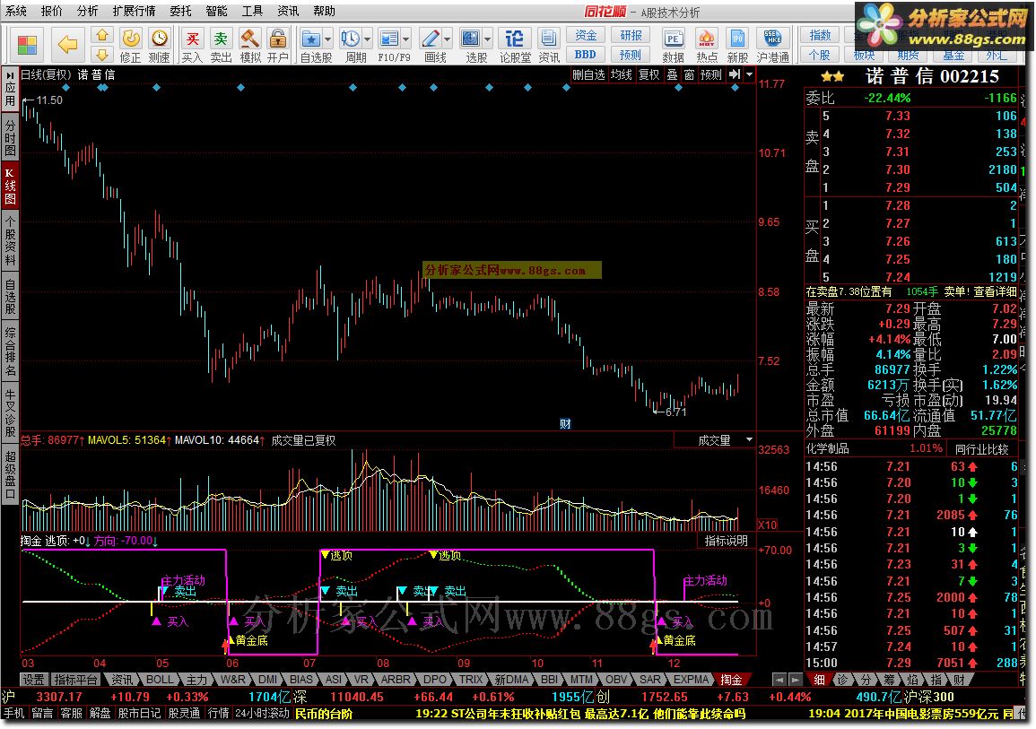Click the down arrow page icon
1036x729 pixels.
pos(101,54)
